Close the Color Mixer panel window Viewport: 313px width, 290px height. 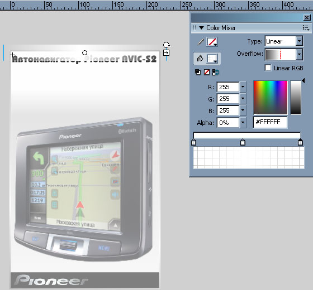click(x=307, y=17)
